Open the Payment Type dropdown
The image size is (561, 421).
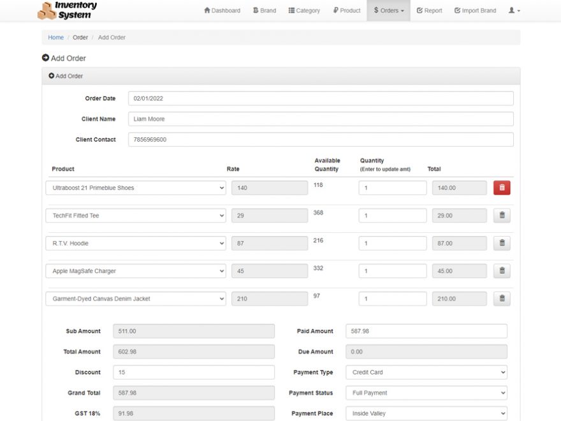[425, 372]
